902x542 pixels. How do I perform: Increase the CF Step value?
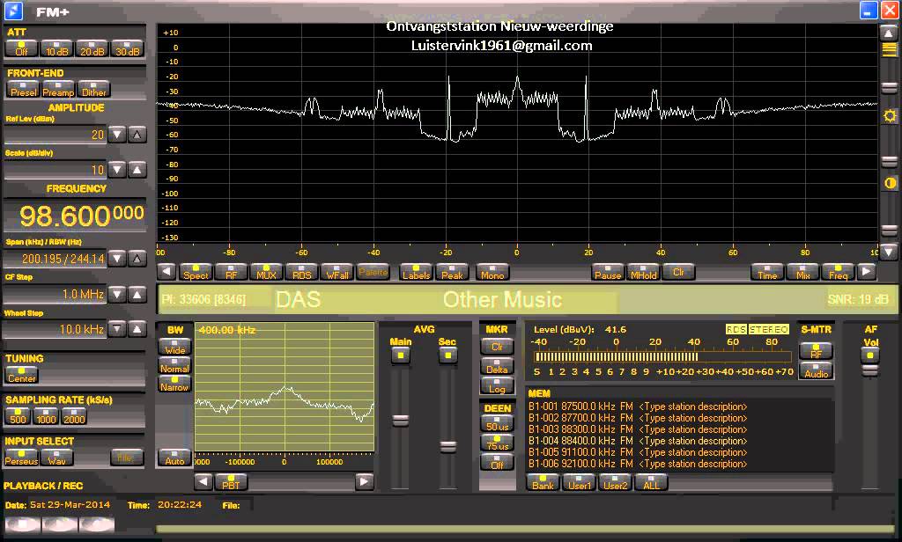tap(137, 294)
